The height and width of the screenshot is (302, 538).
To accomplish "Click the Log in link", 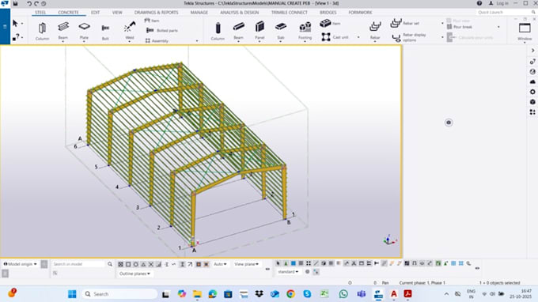I will [502, 3].
